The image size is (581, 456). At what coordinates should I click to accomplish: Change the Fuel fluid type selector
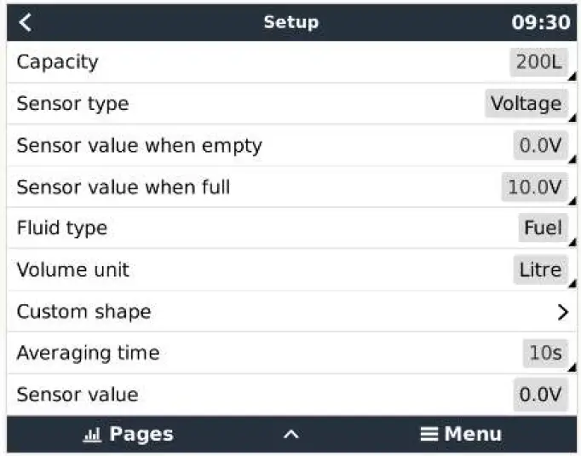[x=543, y=228]
